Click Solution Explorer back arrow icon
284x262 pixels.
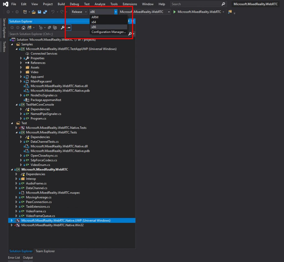pyautogui.click(x=12, y=28)
